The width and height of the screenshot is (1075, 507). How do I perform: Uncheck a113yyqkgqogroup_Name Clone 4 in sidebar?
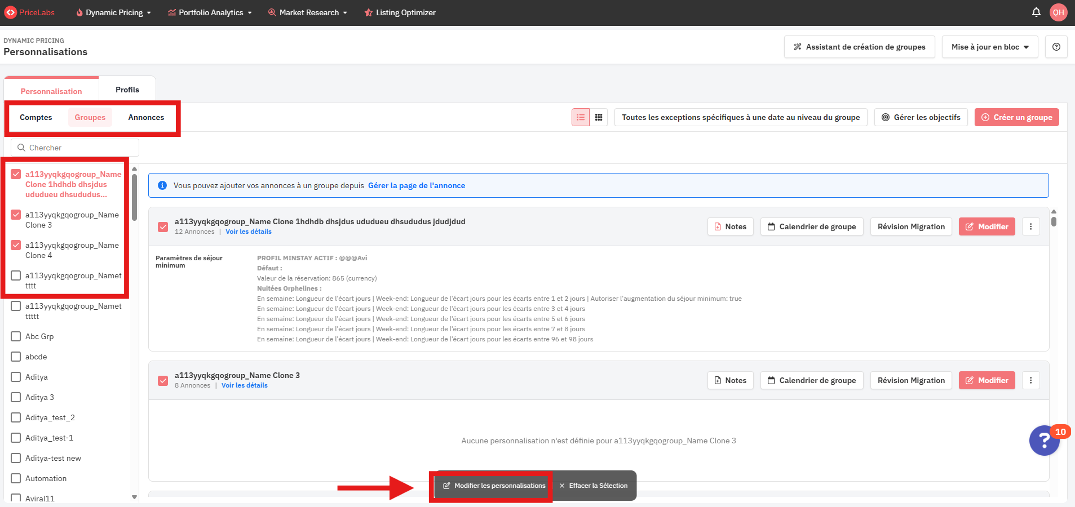(16, 245)
